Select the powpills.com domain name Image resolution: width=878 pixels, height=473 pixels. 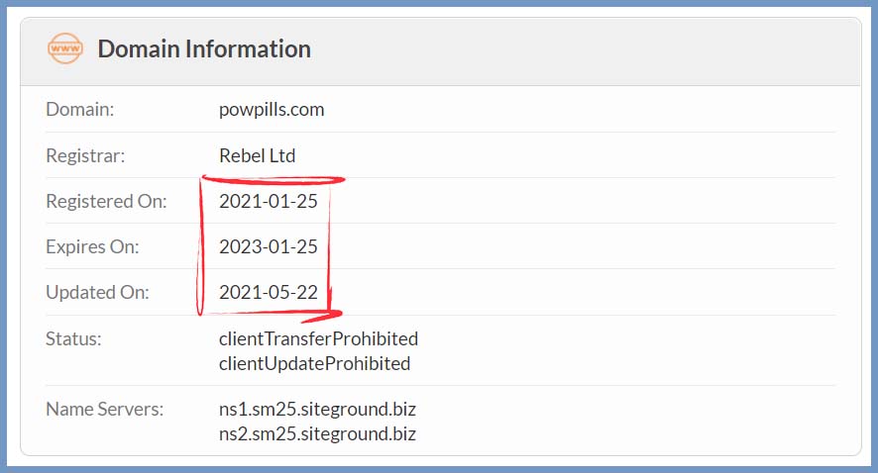(272, 110)
